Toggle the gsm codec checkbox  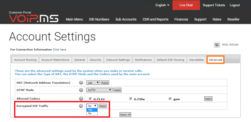point(170,98)
